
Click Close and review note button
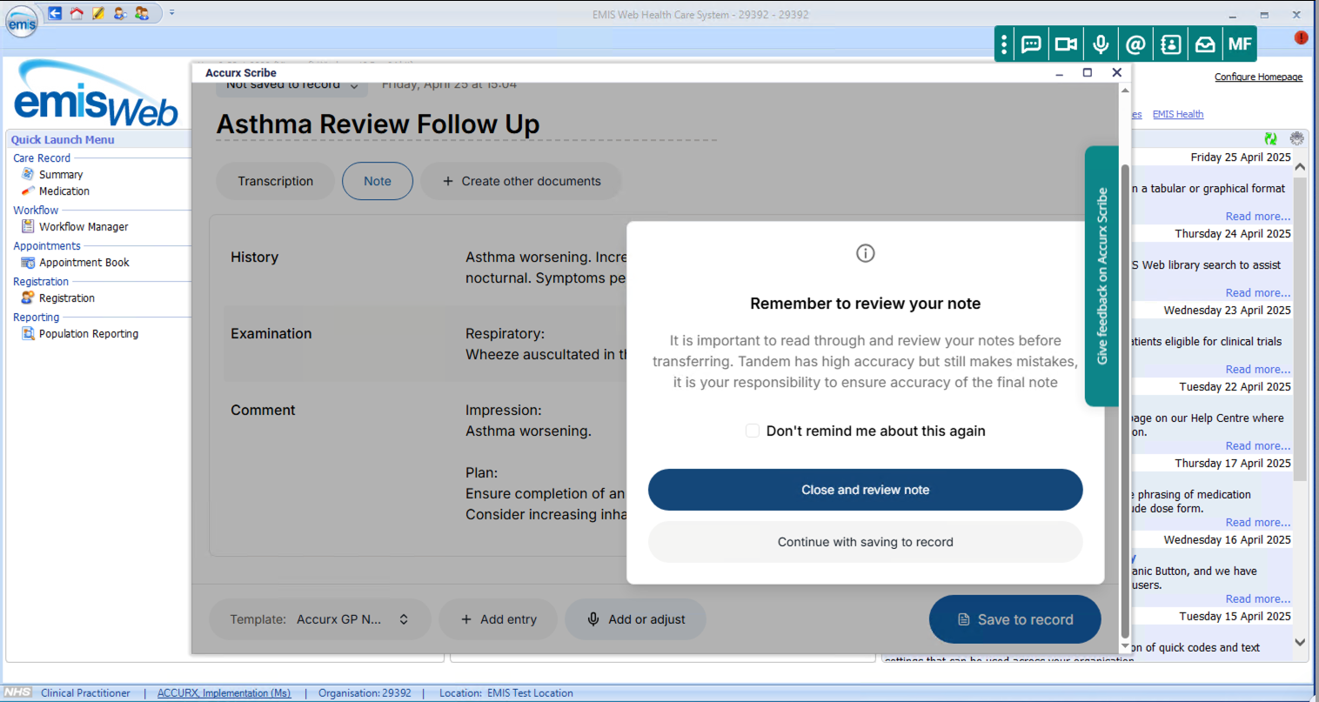coord(865,490)
